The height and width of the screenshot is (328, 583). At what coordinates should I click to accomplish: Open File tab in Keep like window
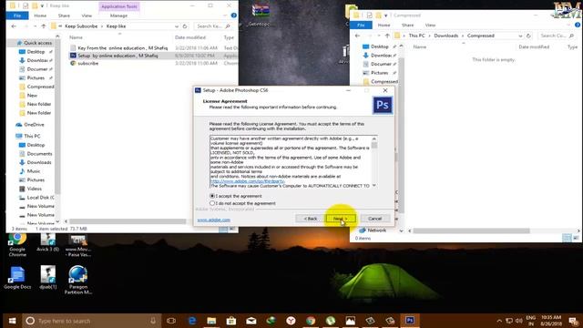tap(17, 15)
